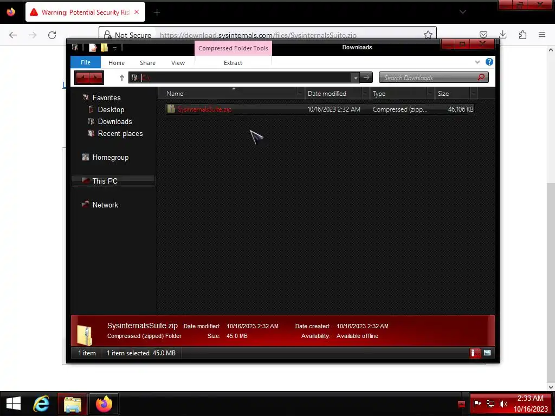Click the Not Secure lock icon in Firefox
Image resolution: width=555 pixels, height=416 pixels.
pos(107,35)
